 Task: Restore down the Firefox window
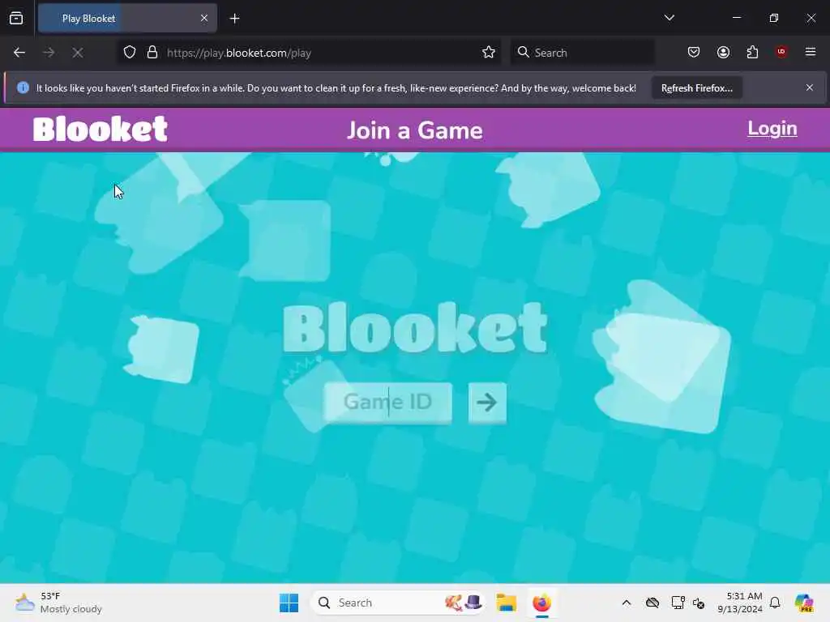click(774, 18)
